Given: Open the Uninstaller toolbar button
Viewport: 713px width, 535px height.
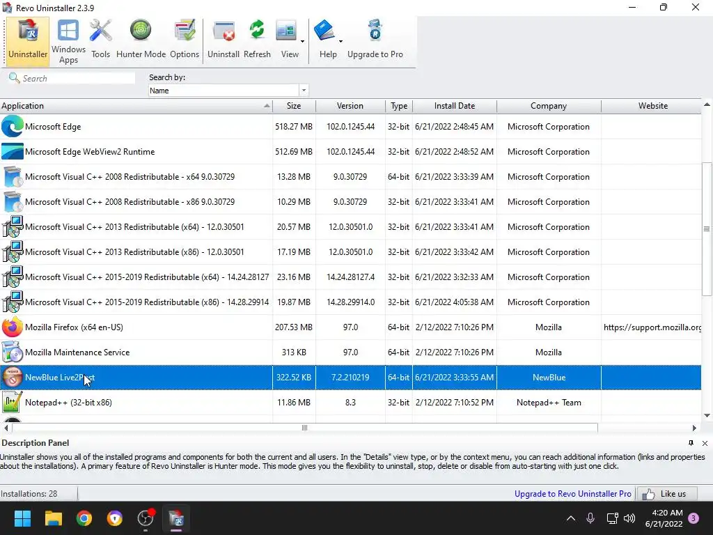Looking at the screenshot, I should (28, 40).
